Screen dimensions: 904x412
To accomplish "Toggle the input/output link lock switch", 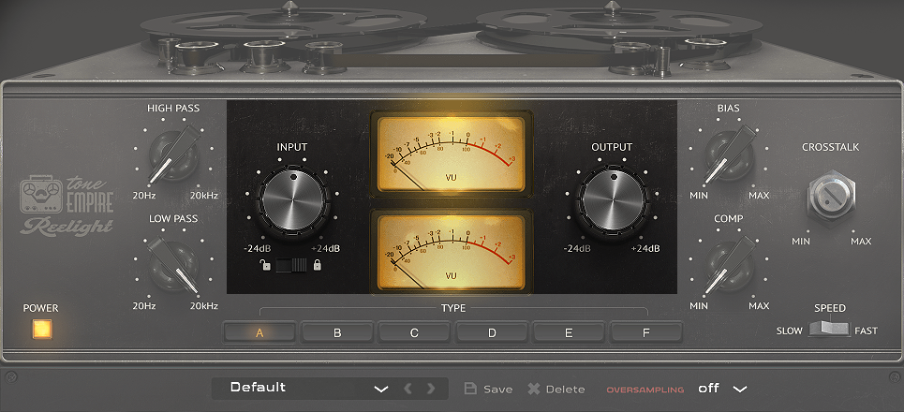I will coord(290,267).
